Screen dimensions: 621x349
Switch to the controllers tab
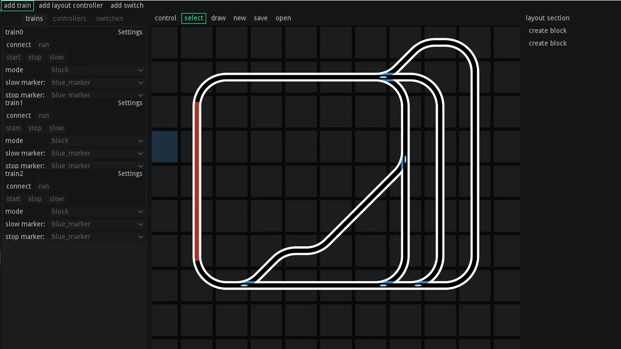coord(69,18)
